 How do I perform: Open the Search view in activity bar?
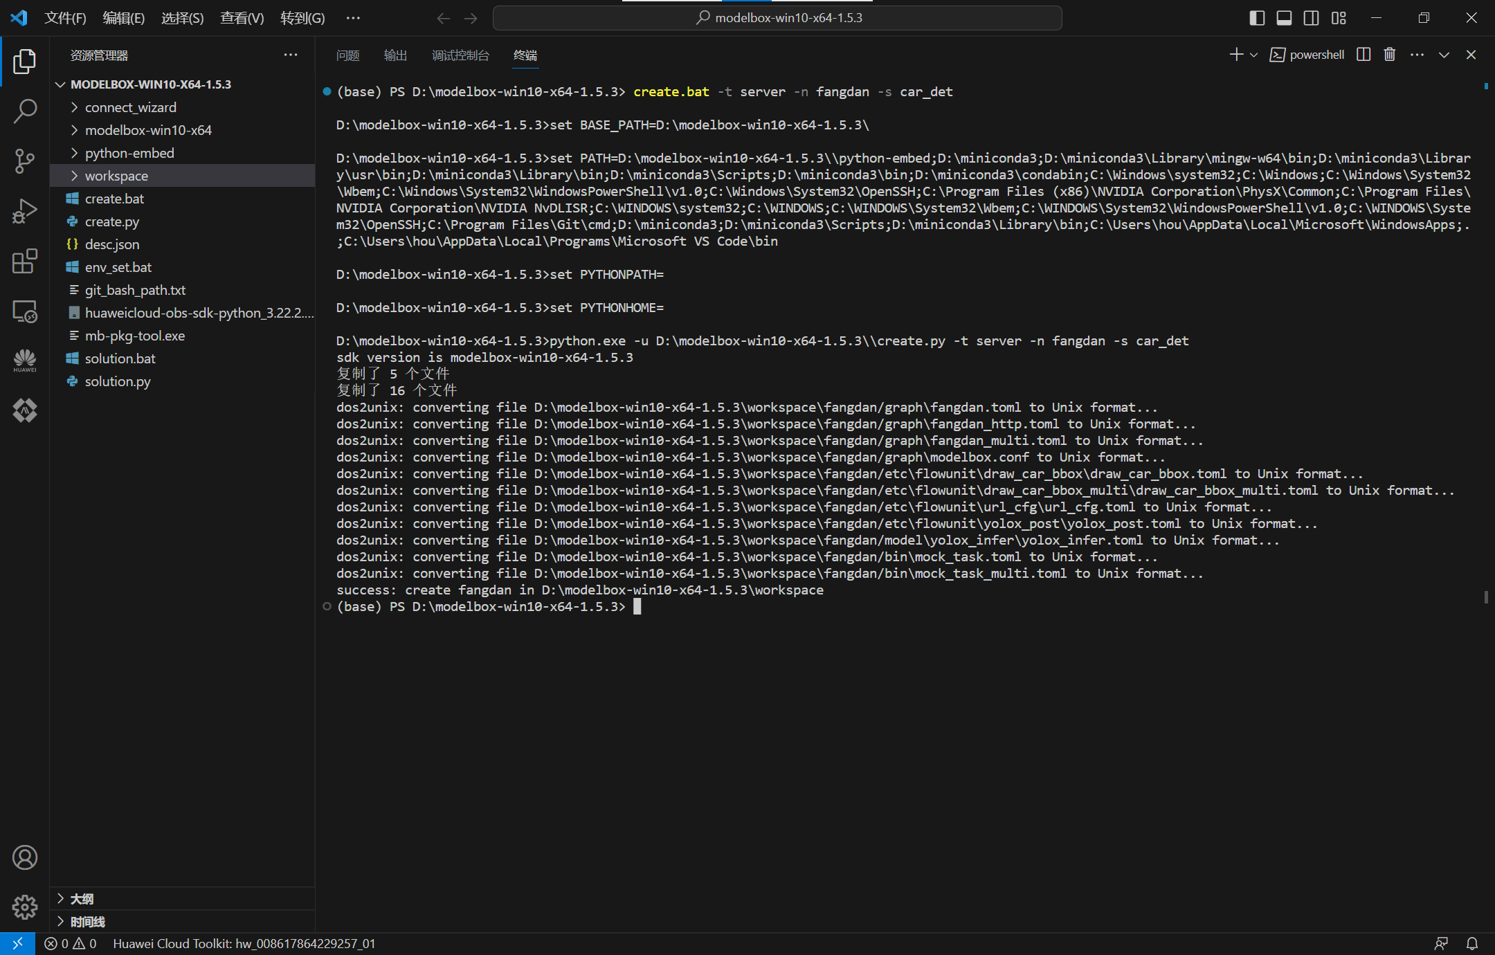[25, 111]
